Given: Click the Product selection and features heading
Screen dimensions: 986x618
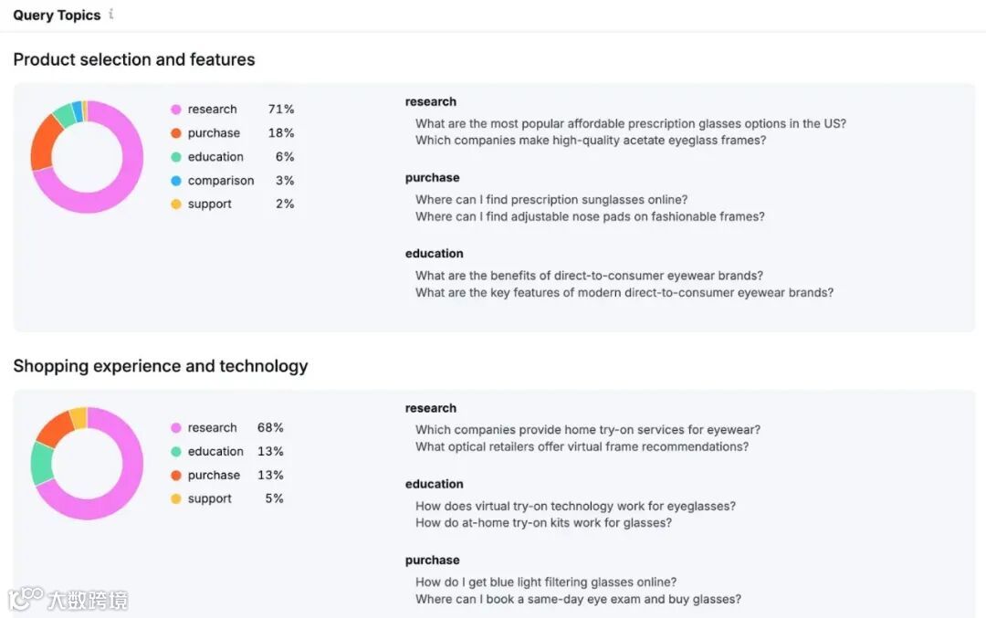Looking at the screenshot, I should pyautogui.click(x=134, y=59).
